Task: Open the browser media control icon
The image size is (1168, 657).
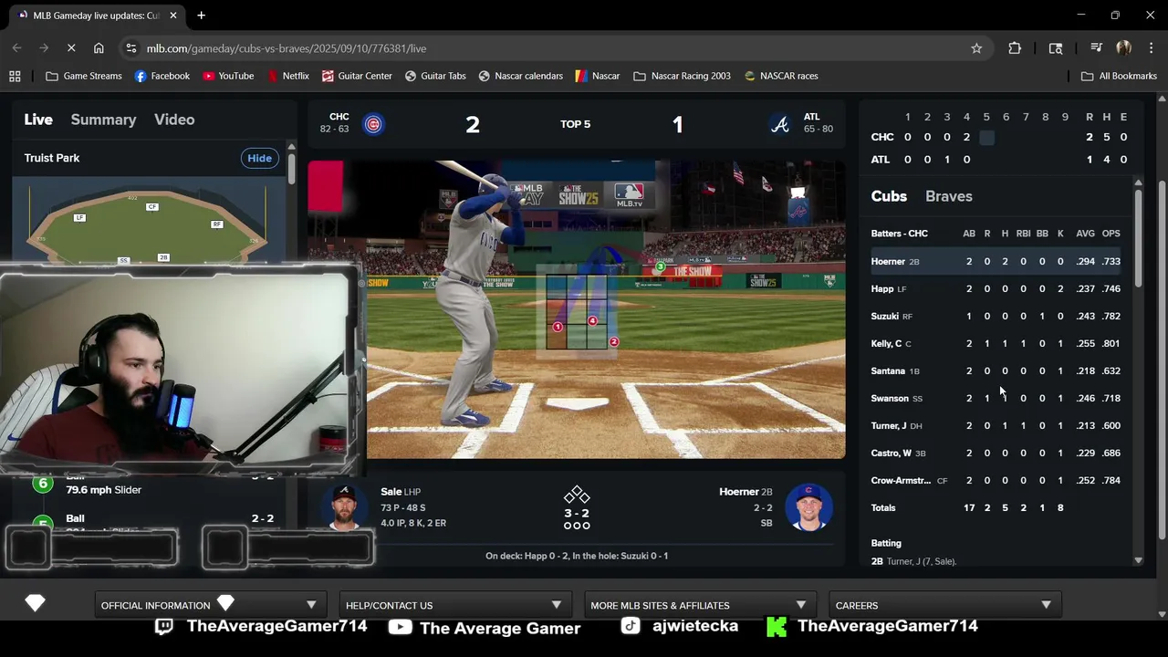Action: click(1096, 48)
